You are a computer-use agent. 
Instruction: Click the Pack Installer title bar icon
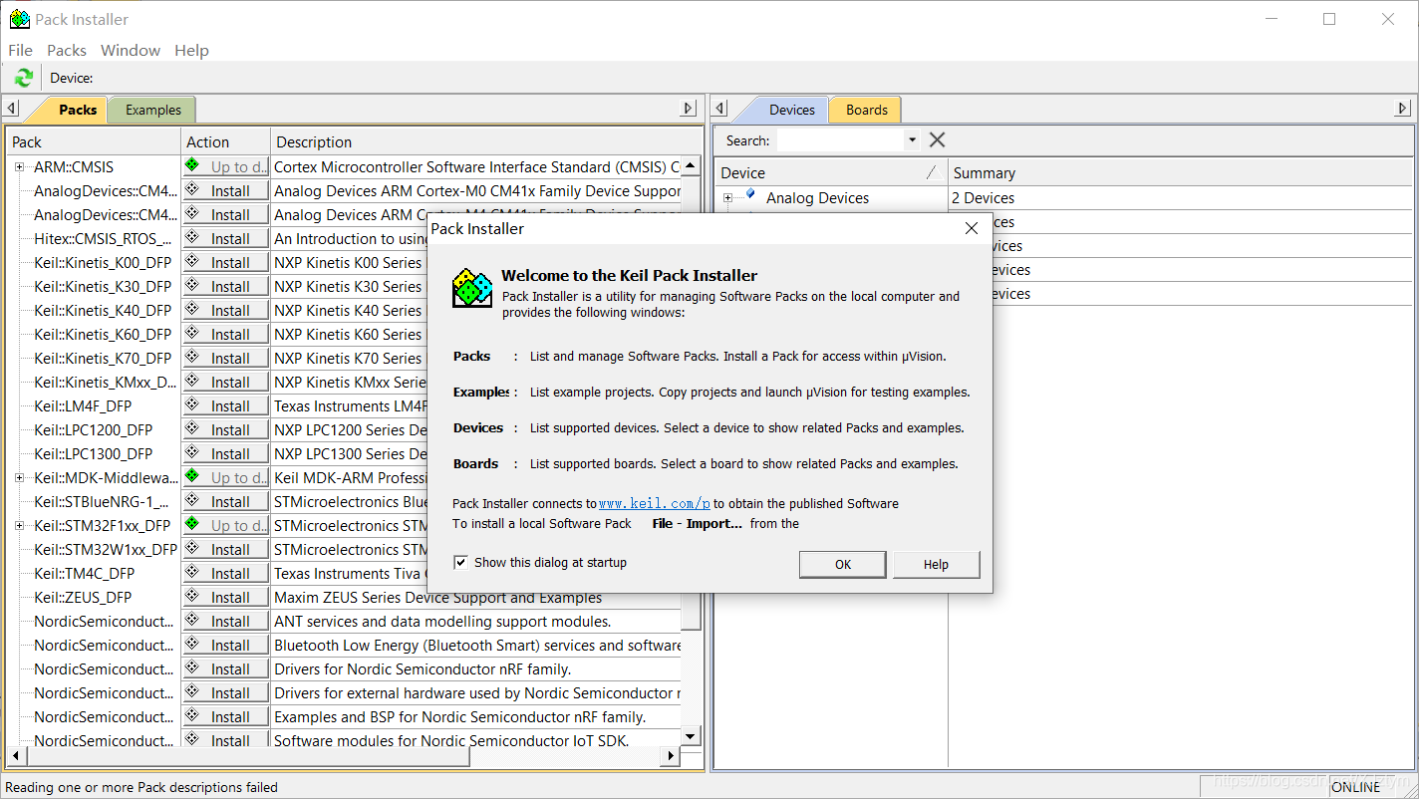tap(19, 19)
